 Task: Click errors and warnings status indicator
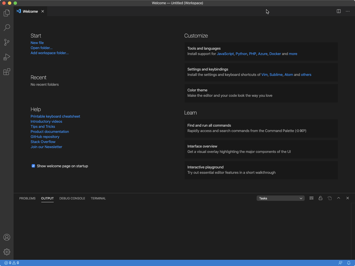tap(12, 263)
